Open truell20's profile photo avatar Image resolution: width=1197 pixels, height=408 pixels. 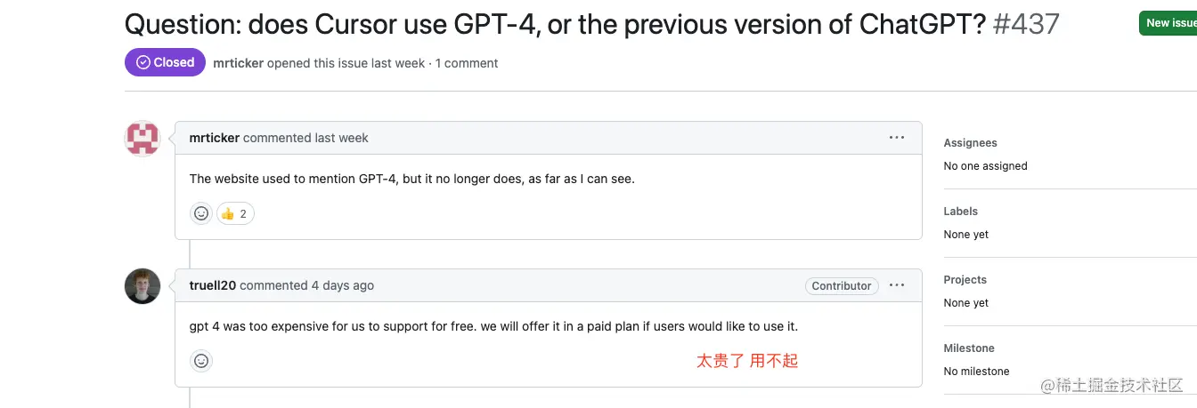(142, 286)
